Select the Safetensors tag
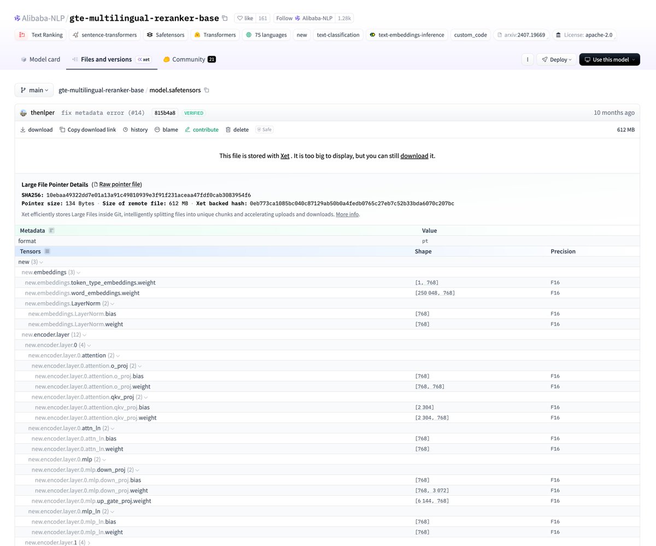The height and width of the screenshot is (546, 656). pyautogui.click(x=166, y=35)
